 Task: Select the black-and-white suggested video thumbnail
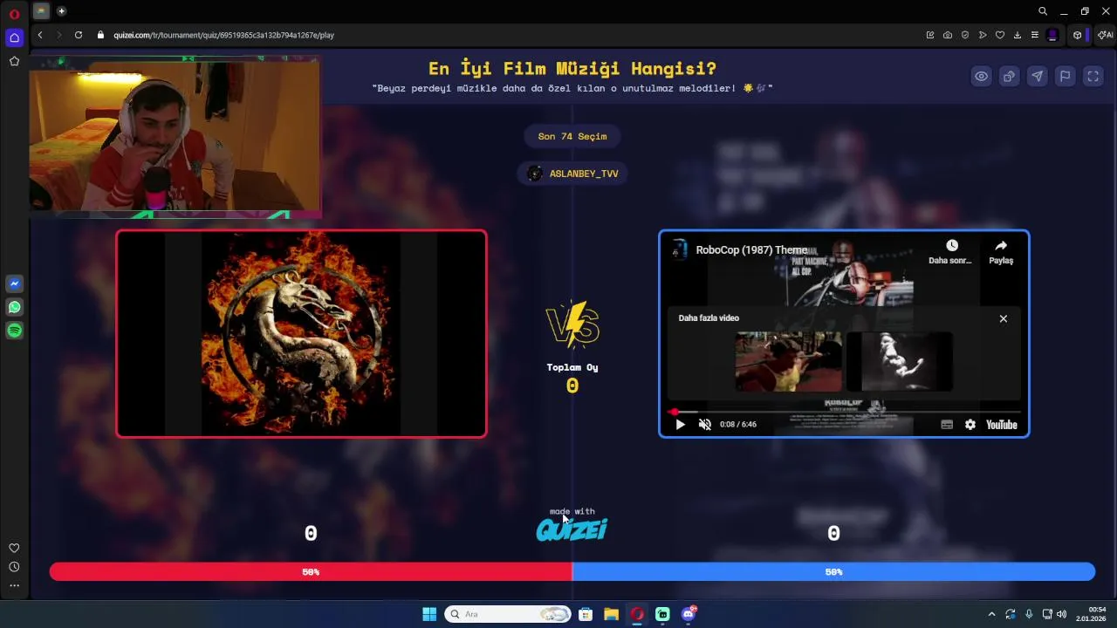click(899, 361)
